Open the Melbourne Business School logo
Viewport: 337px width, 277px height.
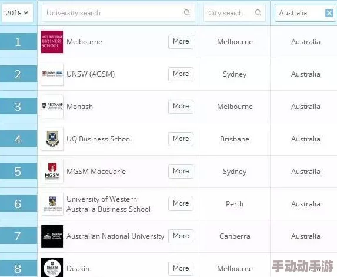tap(52, 42)
